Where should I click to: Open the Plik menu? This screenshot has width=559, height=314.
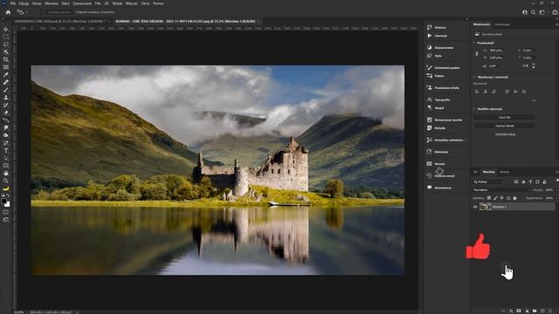click(12, 3)
